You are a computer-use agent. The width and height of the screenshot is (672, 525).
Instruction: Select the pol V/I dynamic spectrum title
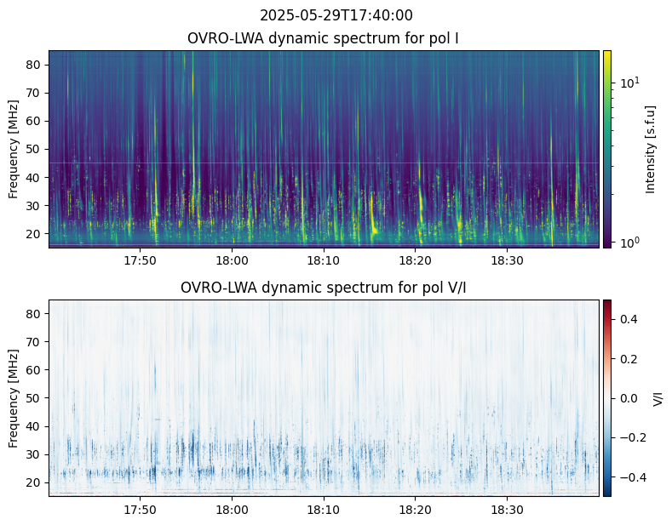(x=324, y=288)
